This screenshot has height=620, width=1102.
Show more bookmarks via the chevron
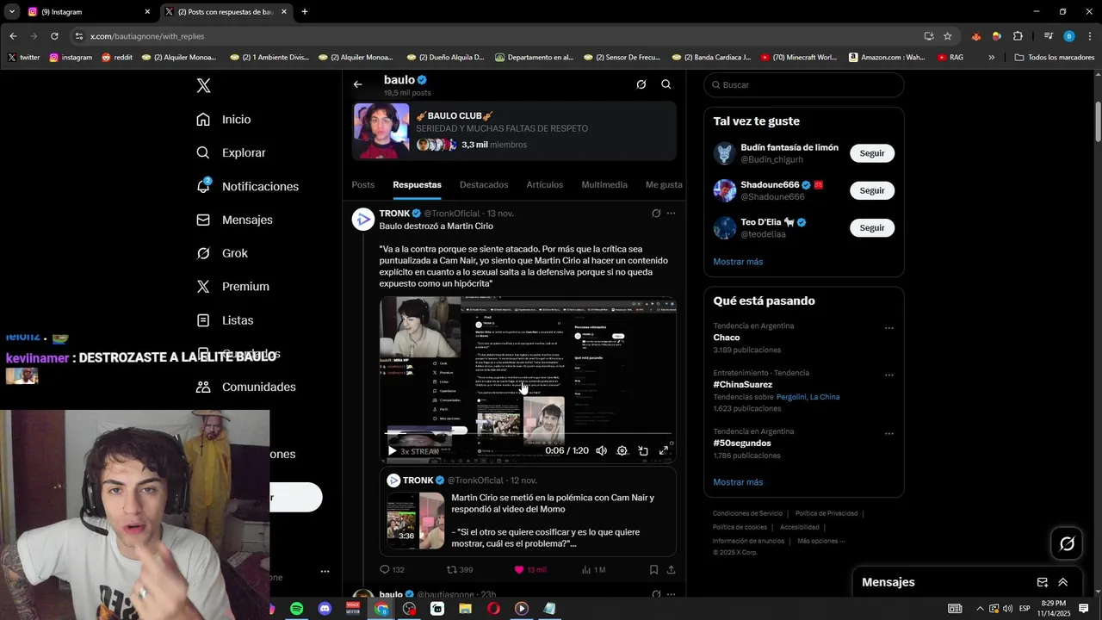pos(992,58)
